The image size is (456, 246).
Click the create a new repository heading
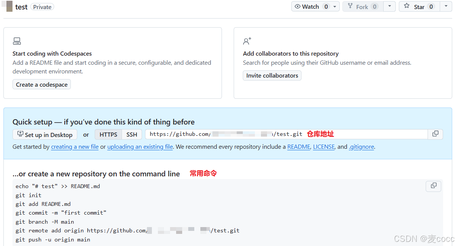[96, 174]
